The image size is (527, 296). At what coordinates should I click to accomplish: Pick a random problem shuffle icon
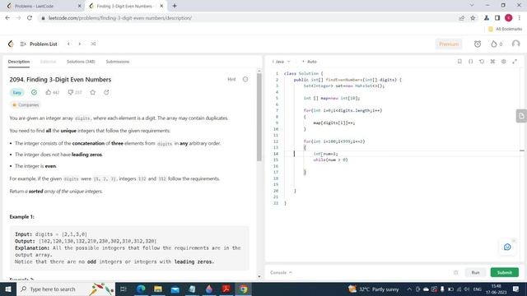tap(93, 44)
